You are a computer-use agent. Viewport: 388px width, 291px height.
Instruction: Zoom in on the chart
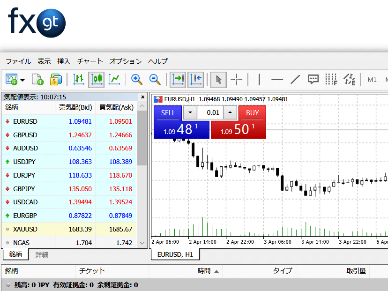[137, 79]
